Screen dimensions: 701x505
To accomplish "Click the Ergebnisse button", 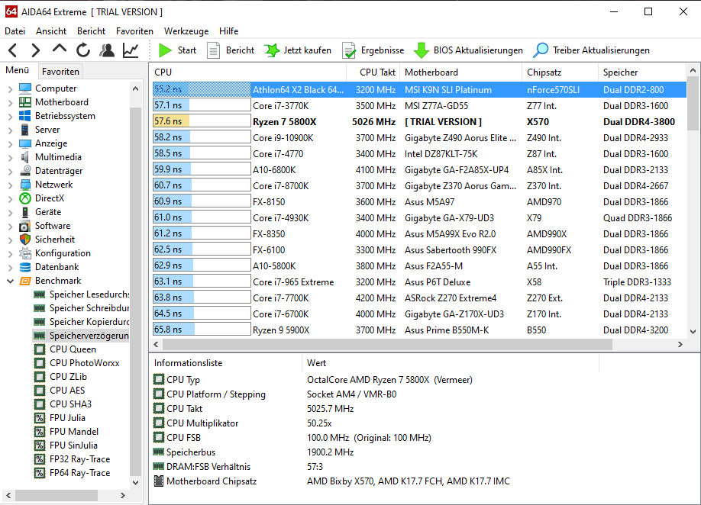I will pos(373,50).
